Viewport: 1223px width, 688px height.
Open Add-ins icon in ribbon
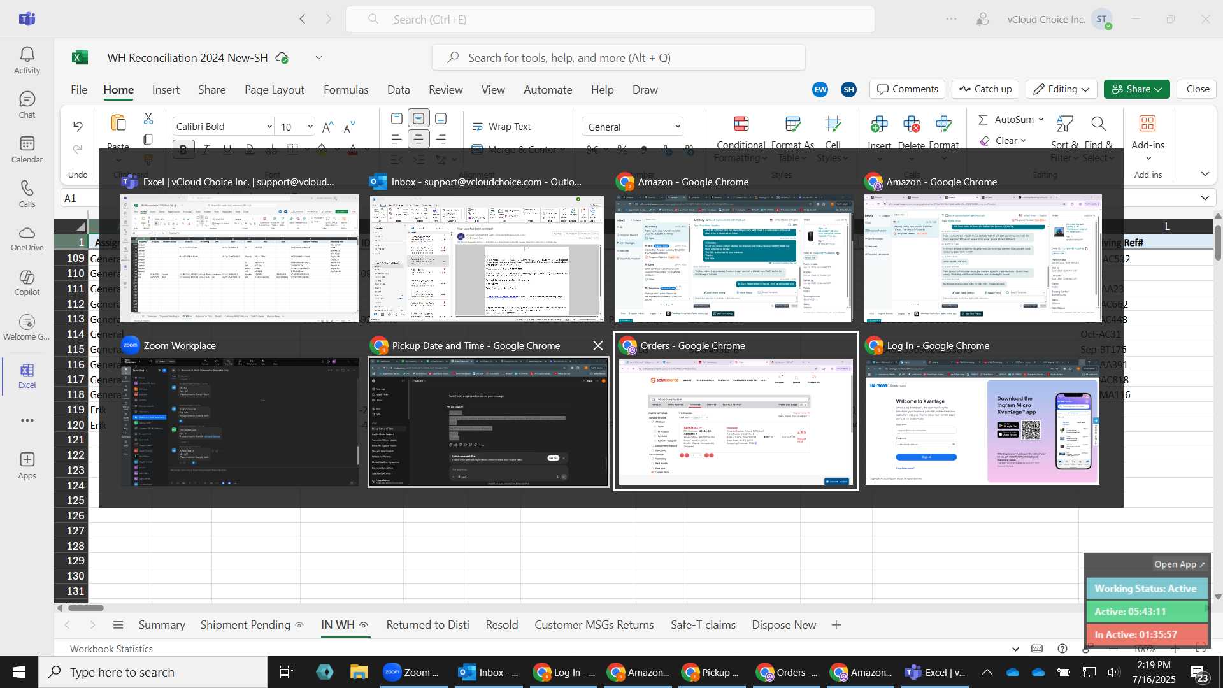[1148, 124]
